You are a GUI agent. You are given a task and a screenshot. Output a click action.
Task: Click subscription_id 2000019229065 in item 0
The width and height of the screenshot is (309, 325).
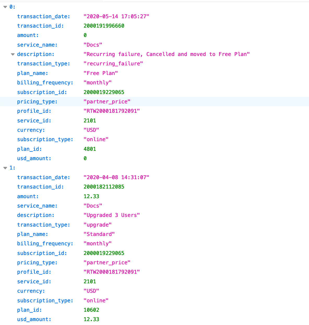pyautogui.click(x=104, y=92)
